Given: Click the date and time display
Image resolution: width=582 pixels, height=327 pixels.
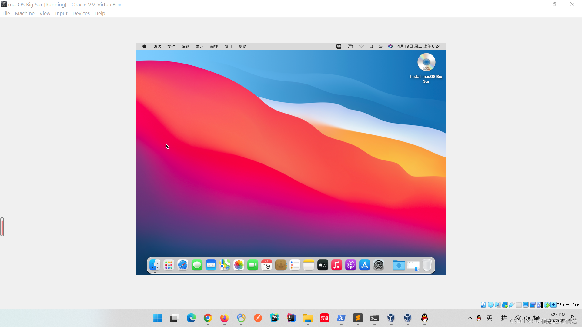Looking at the screenshot, I should [419, 46].
